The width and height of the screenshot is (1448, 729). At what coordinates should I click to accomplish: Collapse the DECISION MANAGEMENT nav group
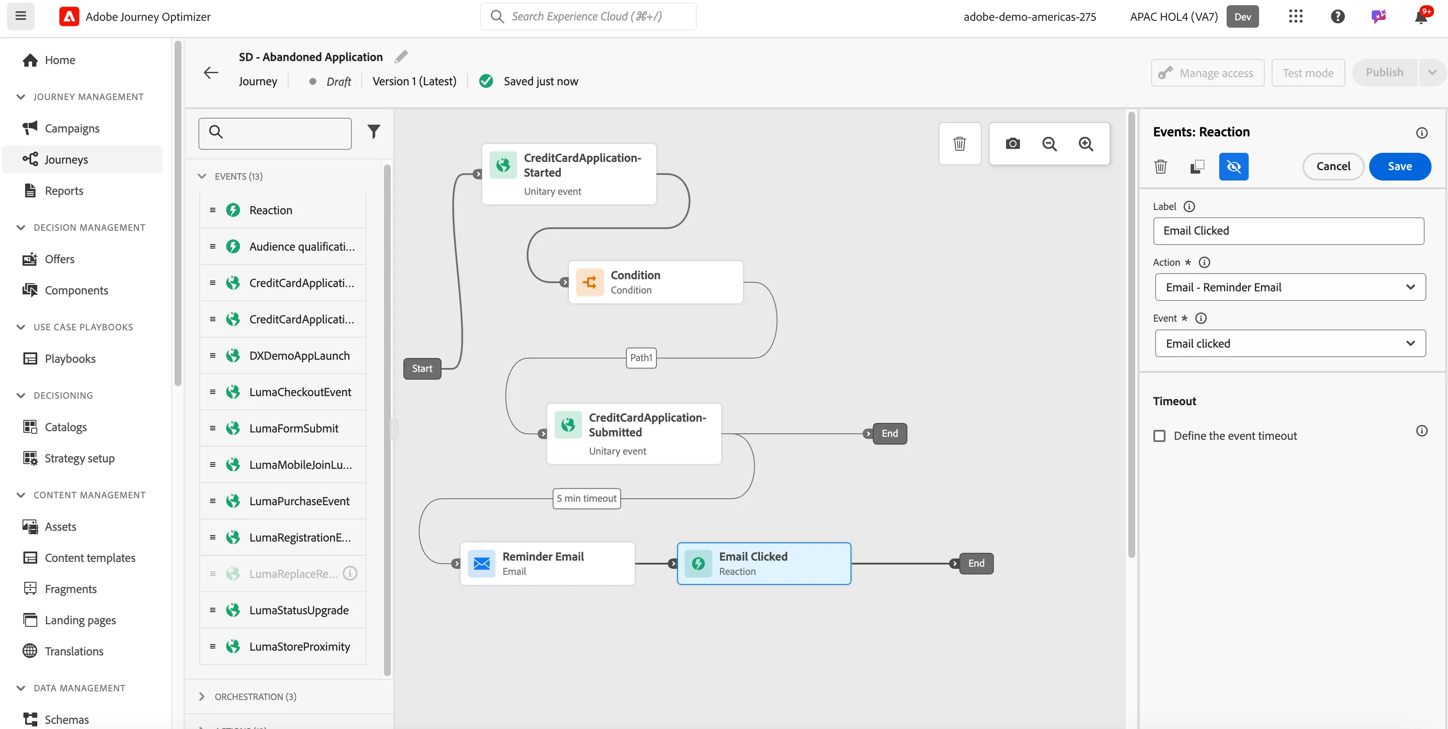pos(21,227)
